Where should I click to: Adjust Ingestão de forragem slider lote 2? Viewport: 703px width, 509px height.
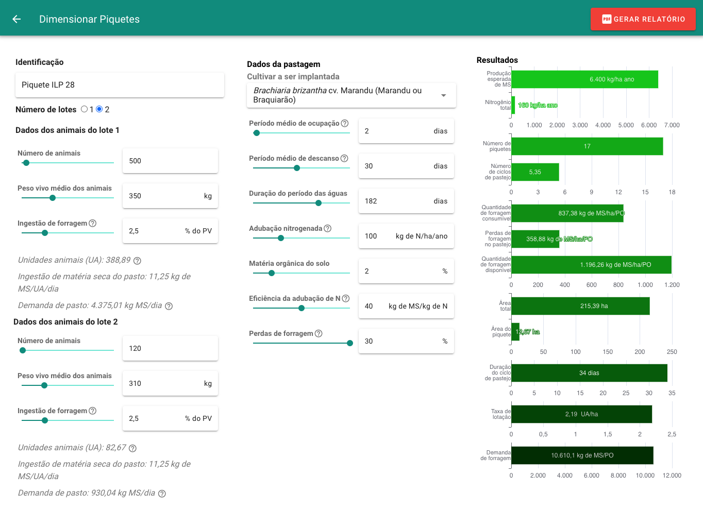pos(68,420)
